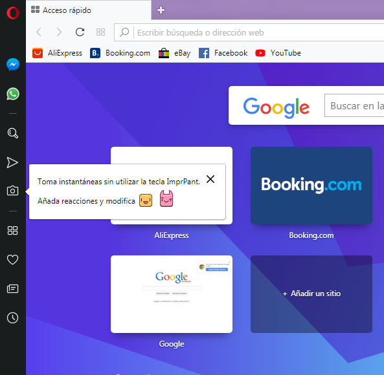Open WhatsApp in the sidebar

[x=13, y=94]
